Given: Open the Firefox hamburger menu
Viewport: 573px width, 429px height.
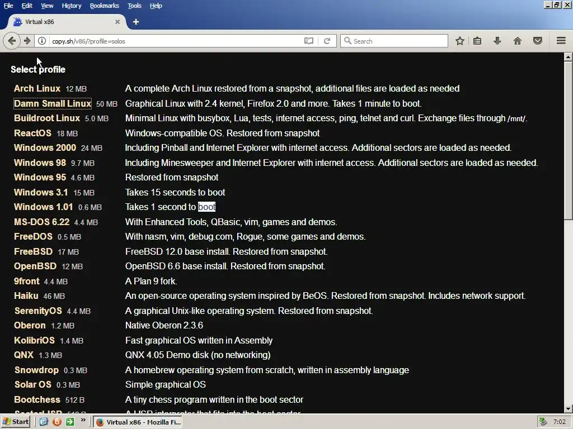Looking at the screenshot, I should 561,41.
